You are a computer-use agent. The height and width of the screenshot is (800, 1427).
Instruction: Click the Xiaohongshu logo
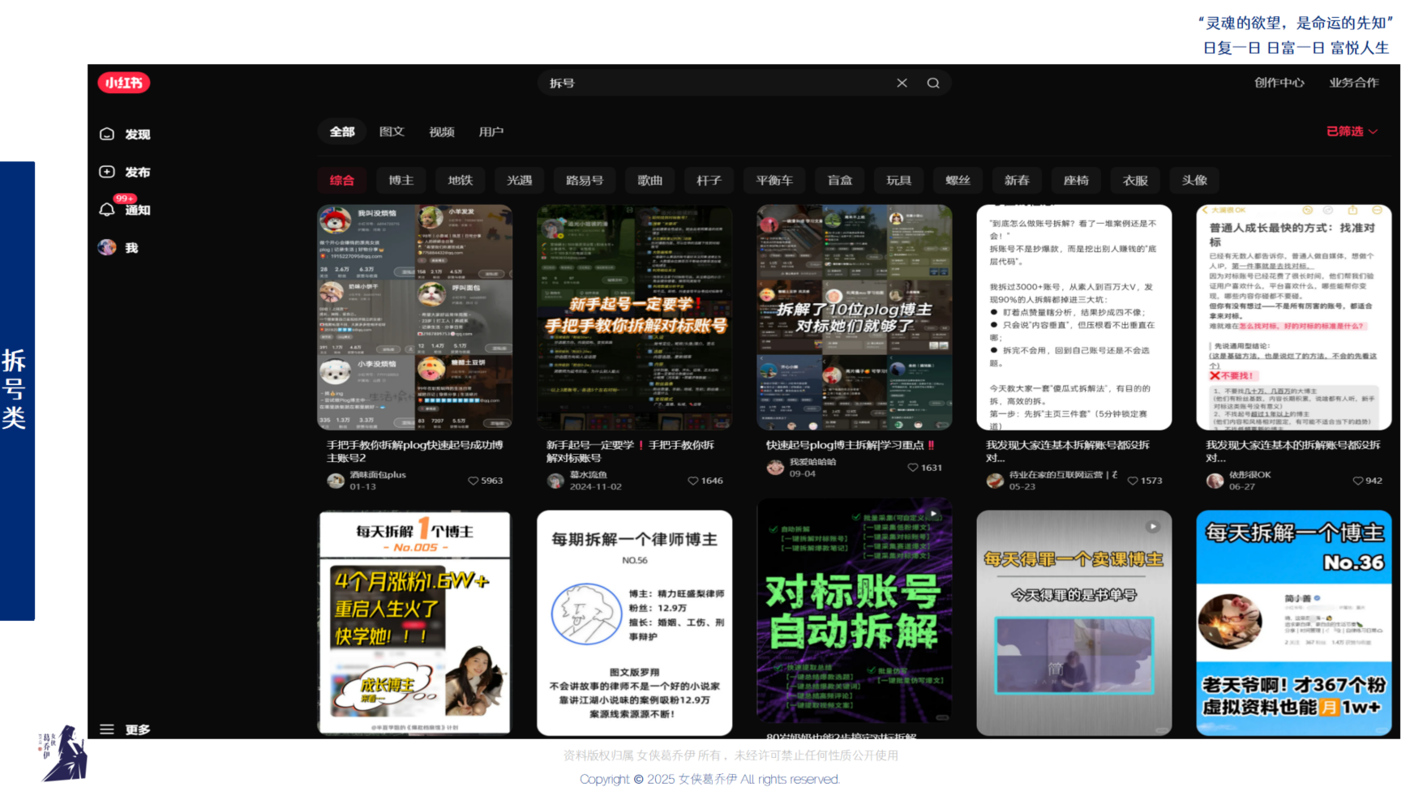[x=123, y=83]
